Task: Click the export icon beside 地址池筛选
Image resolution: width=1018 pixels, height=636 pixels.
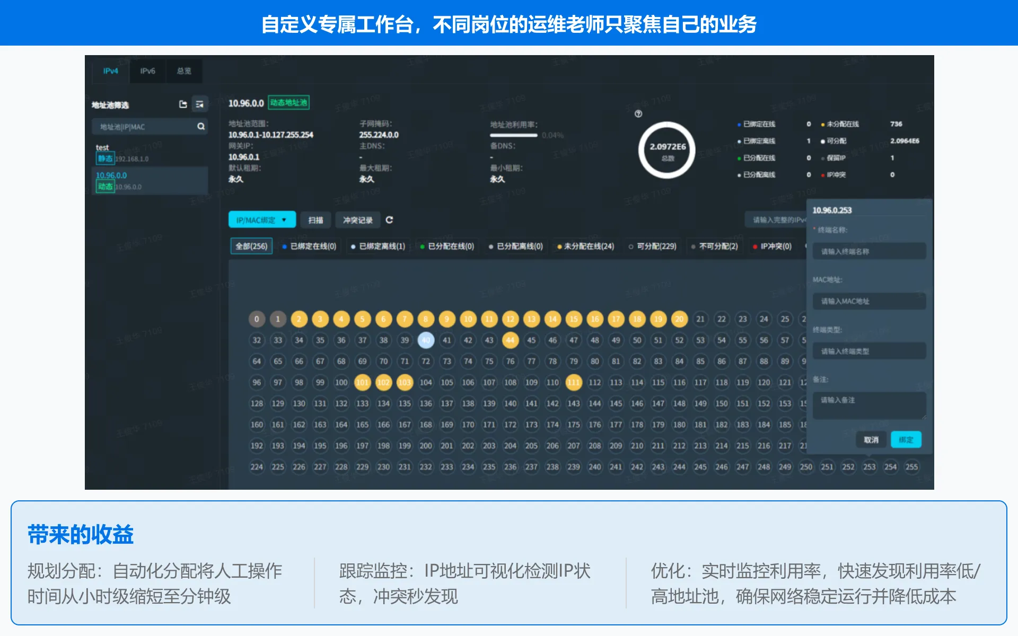Action: 183,104
